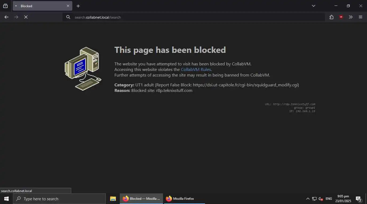
Task: Click the 'This page has been blocked' heading
Action: 170,50
